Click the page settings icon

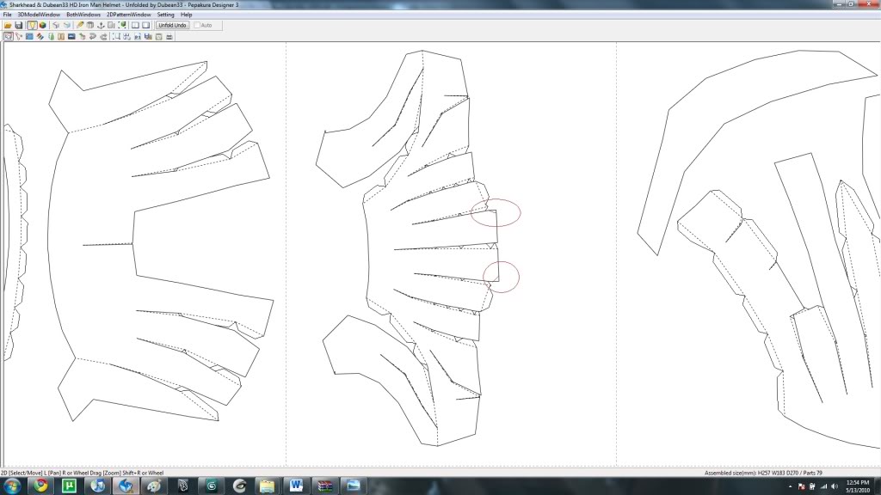(x=158, y=36)
